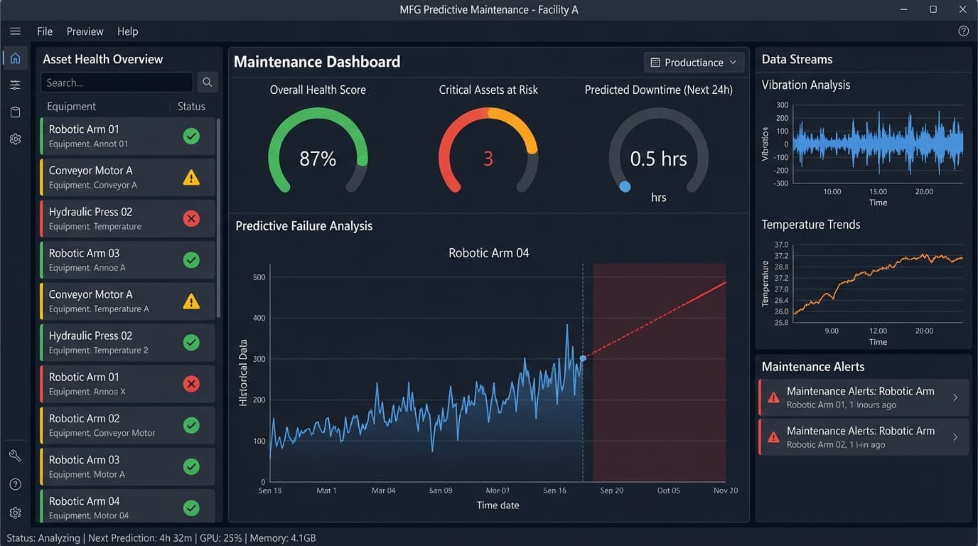Open the Productiance dropdown
978x546 pixels.
tap(694, 62)
